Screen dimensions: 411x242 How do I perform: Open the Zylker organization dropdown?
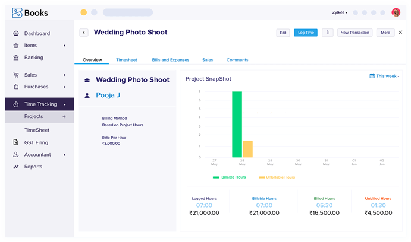(340, 12)
